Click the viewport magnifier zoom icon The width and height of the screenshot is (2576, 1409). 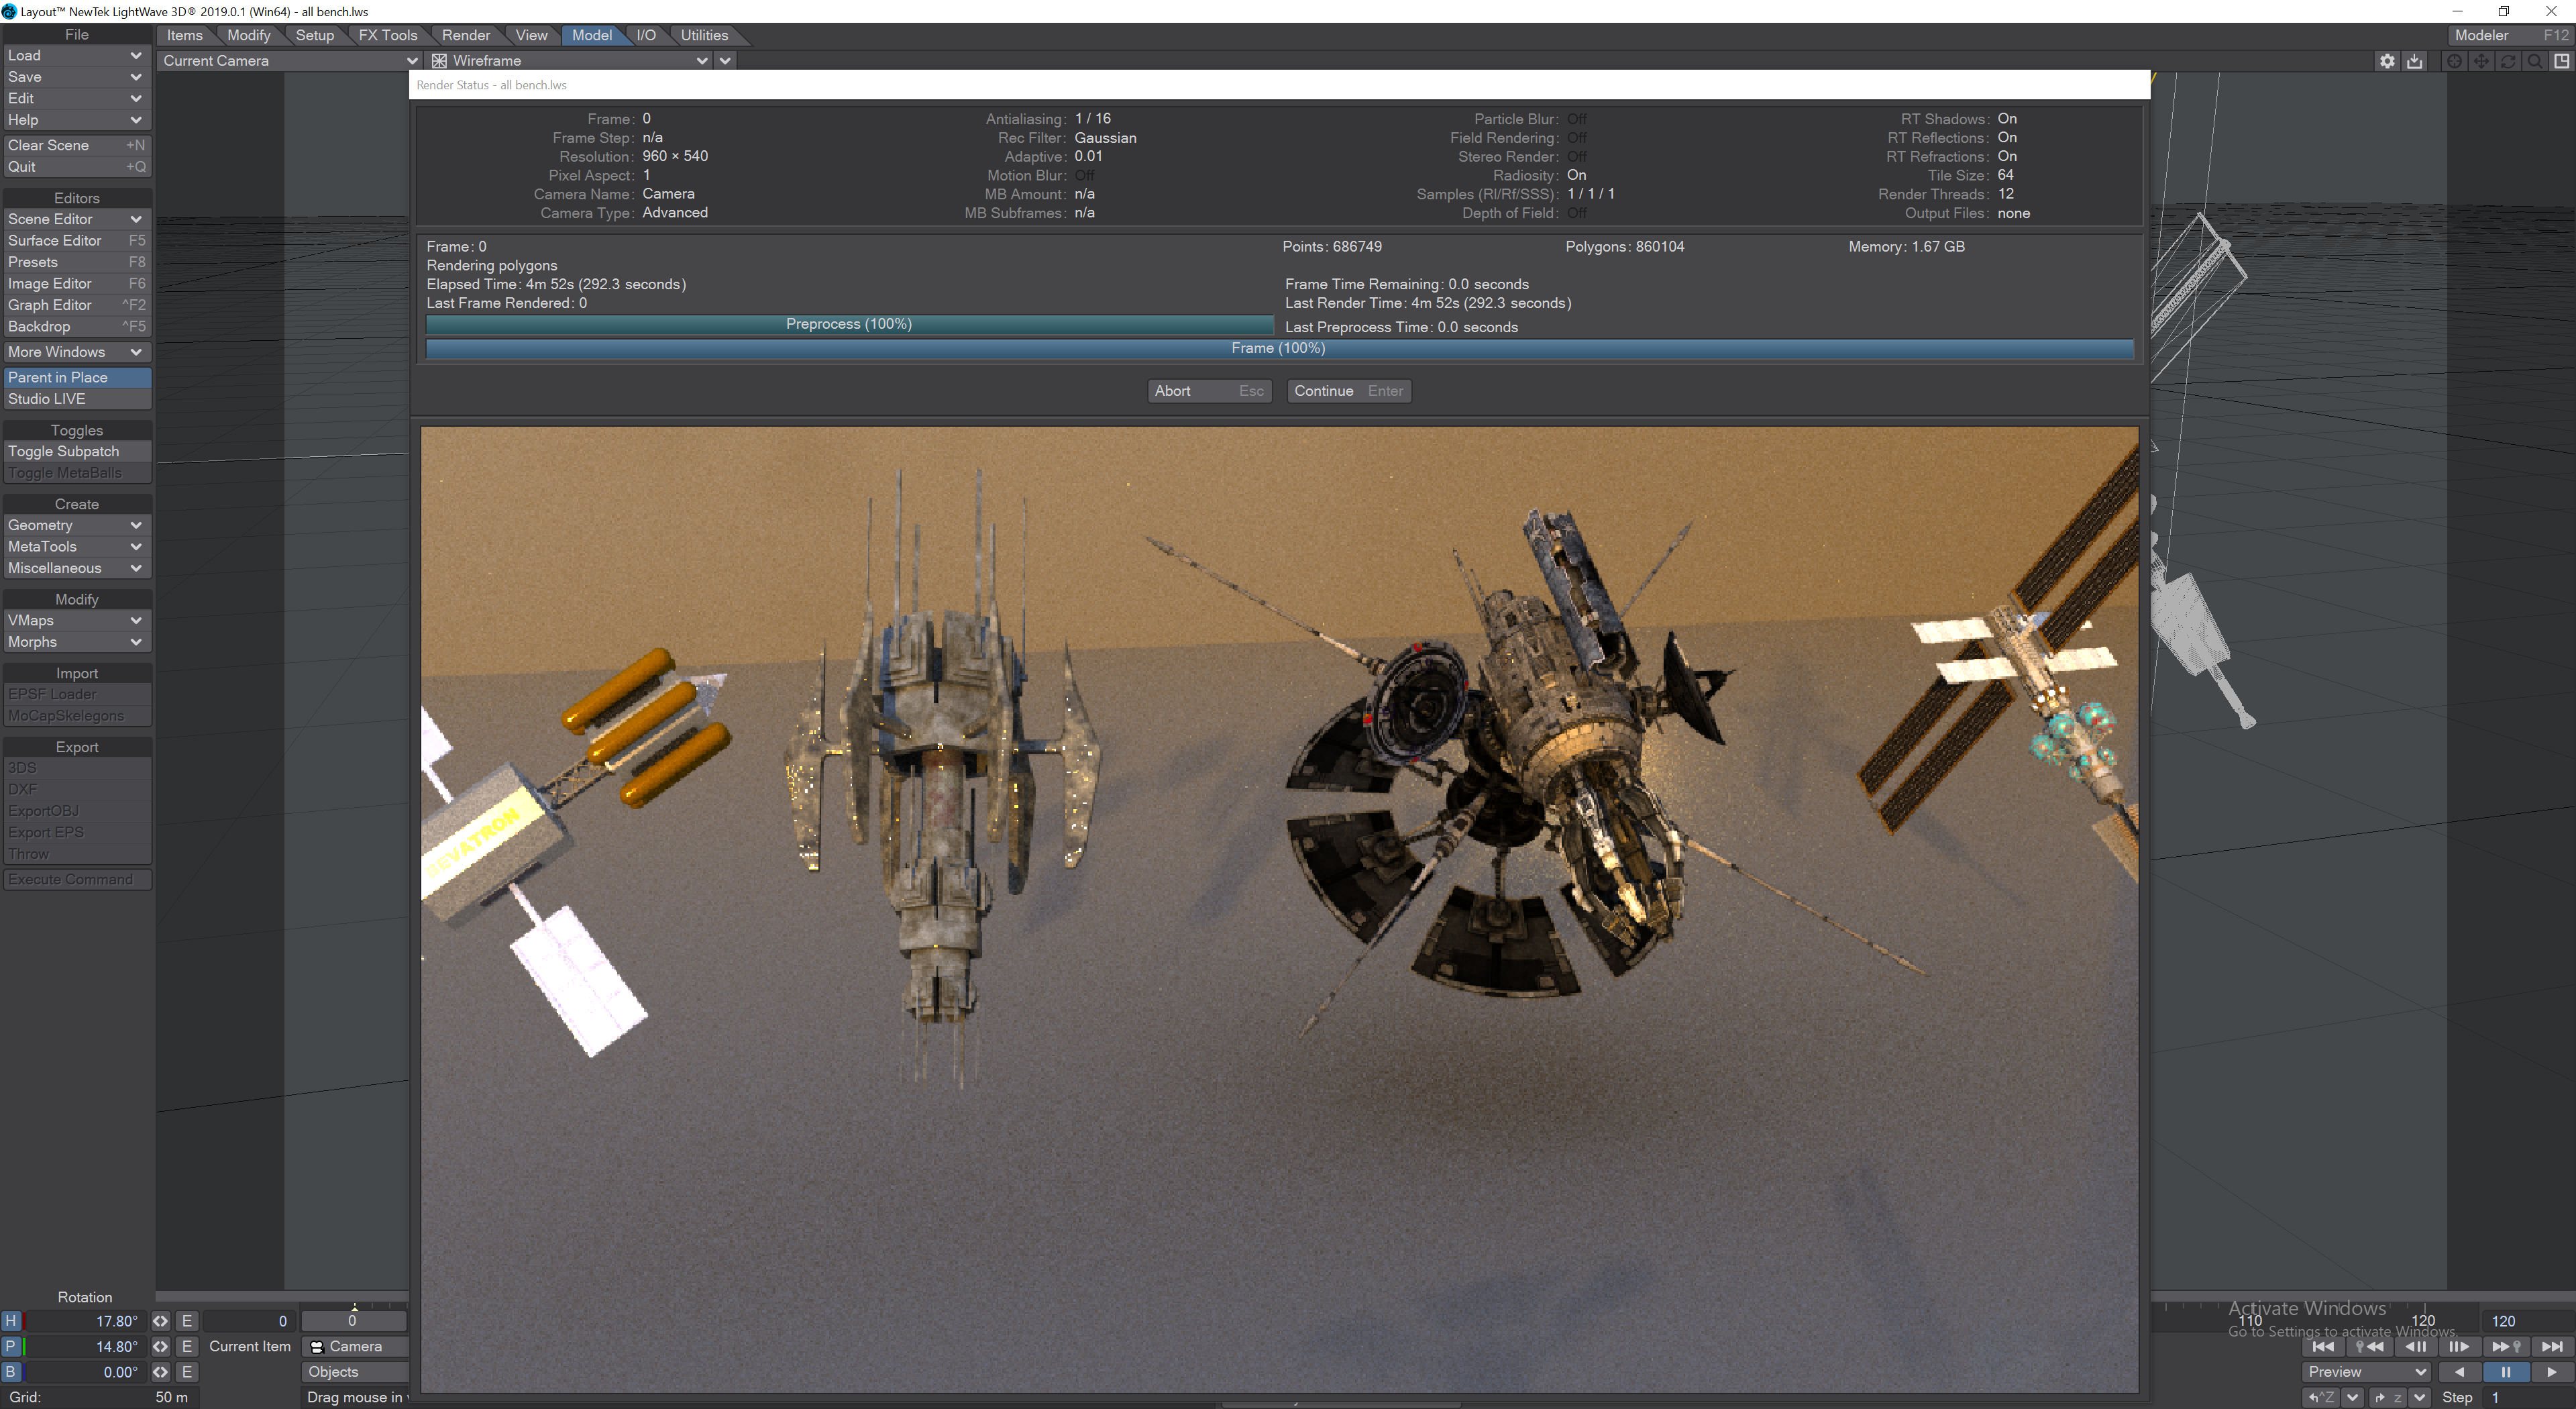2534,61
